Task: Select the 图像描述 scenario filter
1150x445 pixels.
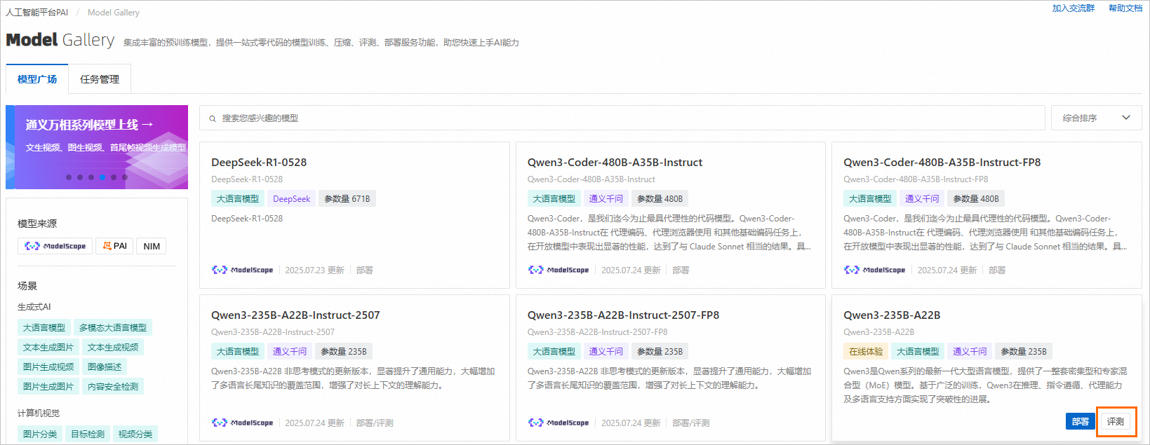Action: [105, 367]
